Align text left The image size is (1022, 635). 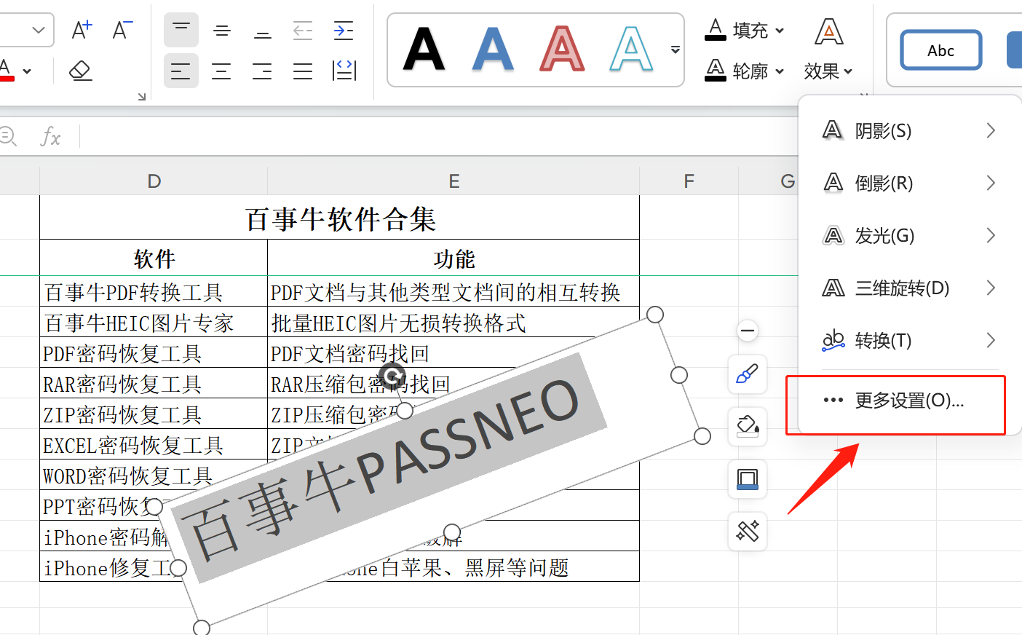(181, 71)
